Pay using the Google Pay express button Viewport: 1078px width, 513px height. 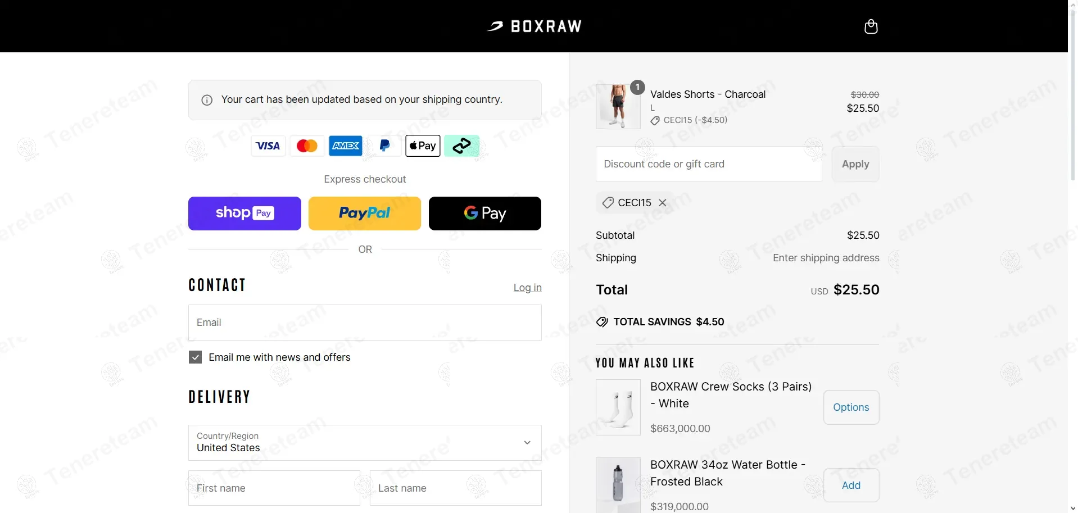point(484,213)
